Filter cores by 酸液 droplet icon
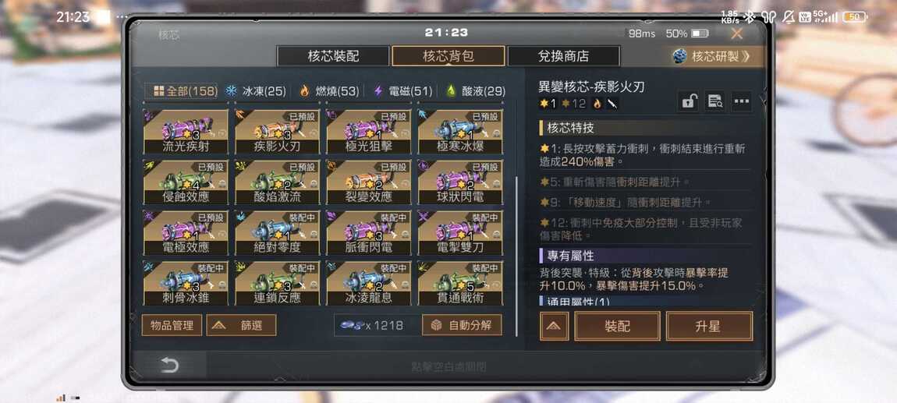Image resolution: width=897 pixels, height=403 pixels. [451, 91]
